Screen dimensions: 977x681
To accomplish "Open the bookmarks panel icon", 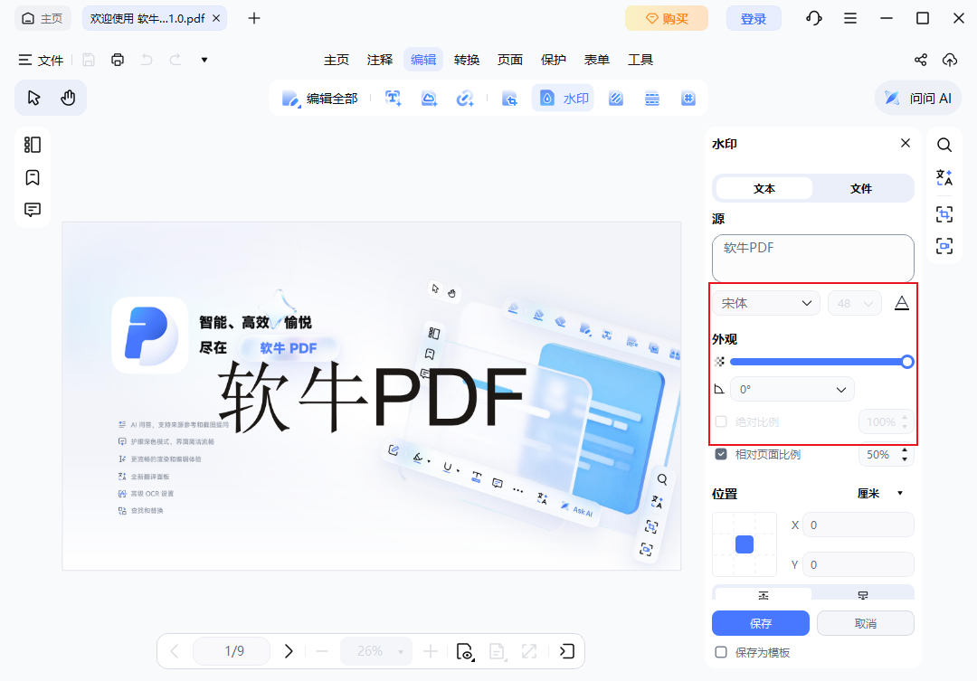I will tap(33, 177).
